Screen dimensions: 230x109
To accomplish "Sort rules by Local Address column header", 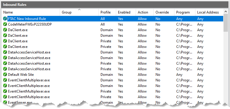I will click(209, 12).
